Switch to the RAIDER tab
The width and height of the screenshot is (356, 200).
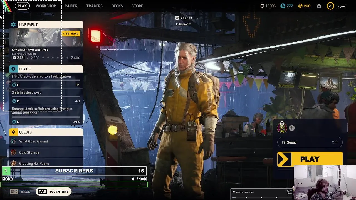coord(71,6)
